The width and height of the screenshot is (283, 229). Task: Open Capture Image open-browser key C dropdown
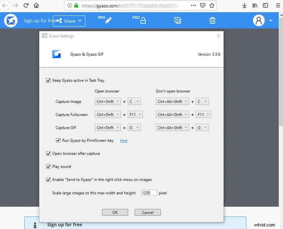[134, 101]
